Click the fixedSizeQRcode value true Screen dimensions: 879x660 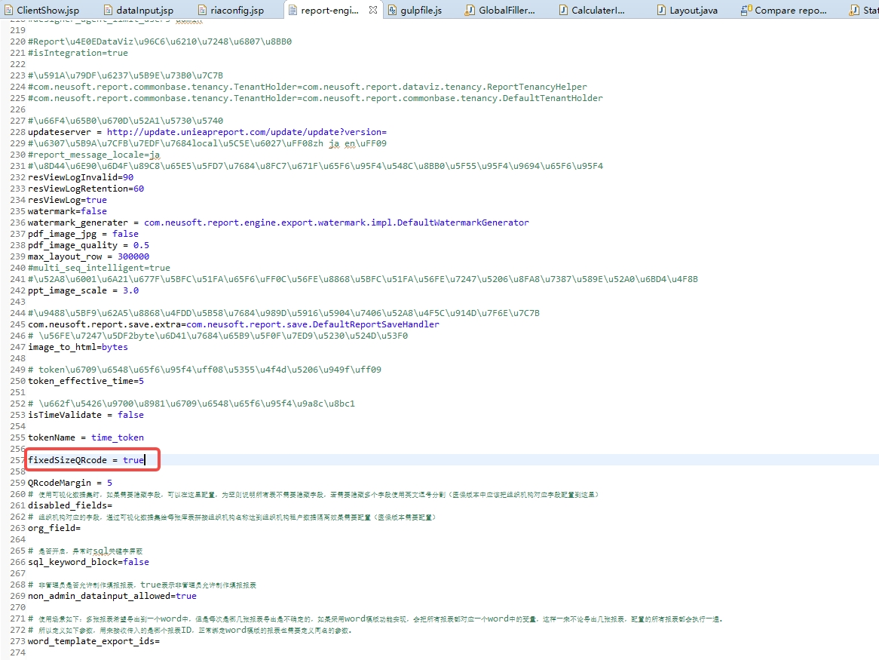[x=133, y=460]
